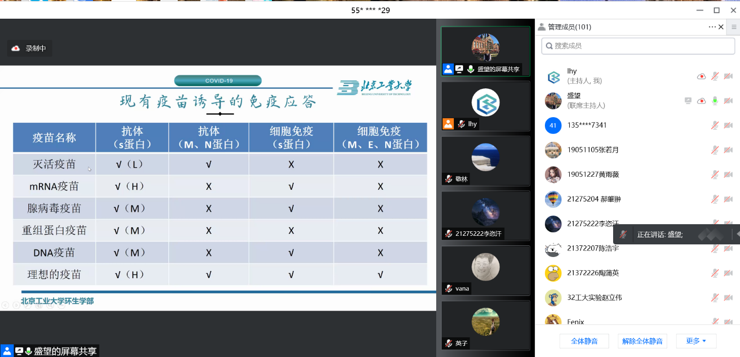This screenshot has width=740, height=357.
Task: Expand the 更多 dropdown
Action: [x=696, y=341]
